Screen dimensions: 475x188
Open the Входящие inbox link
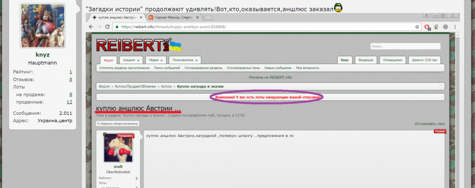point(366,60)
